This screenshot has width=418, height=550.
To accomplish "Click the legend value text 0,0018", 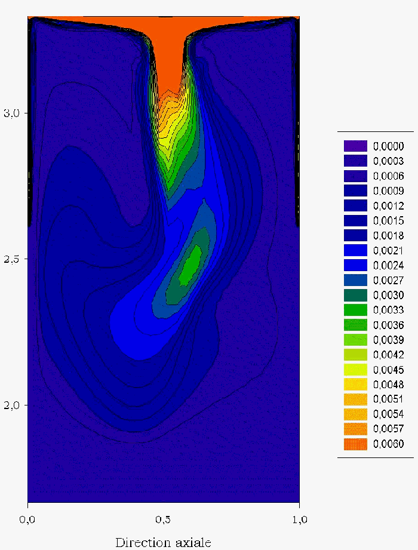I will (x=389, y=236).
